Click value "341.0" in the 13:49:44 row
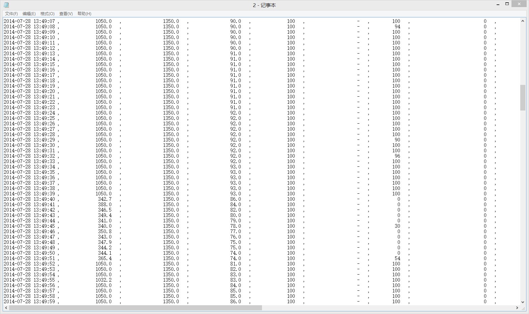 (x=105, y=221)
